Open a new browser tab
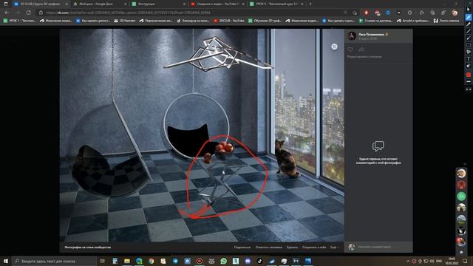The image size is (473, 266). click(x=310, y=4)
